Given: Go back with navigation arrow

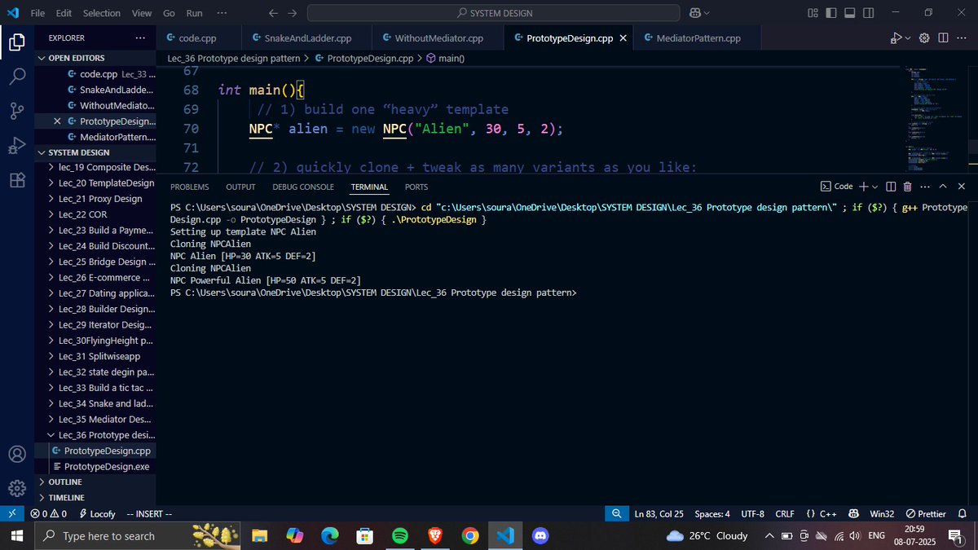Looking at the screenshot, I should [x=273, y=13].
